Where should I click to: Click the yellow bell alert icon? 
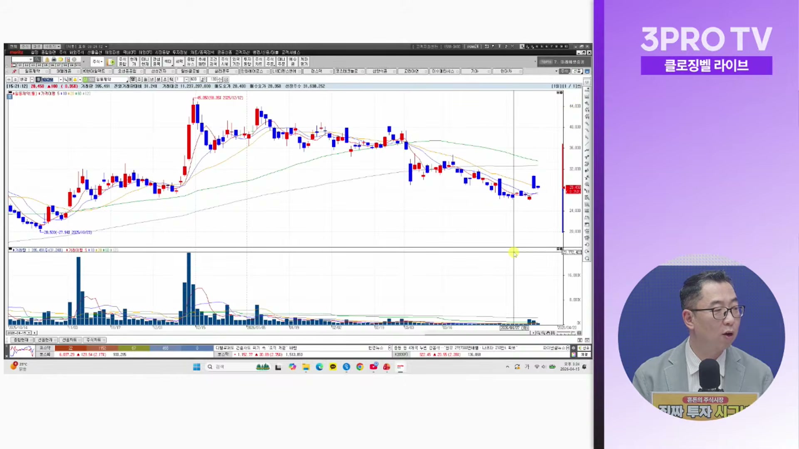pos(47,60)
